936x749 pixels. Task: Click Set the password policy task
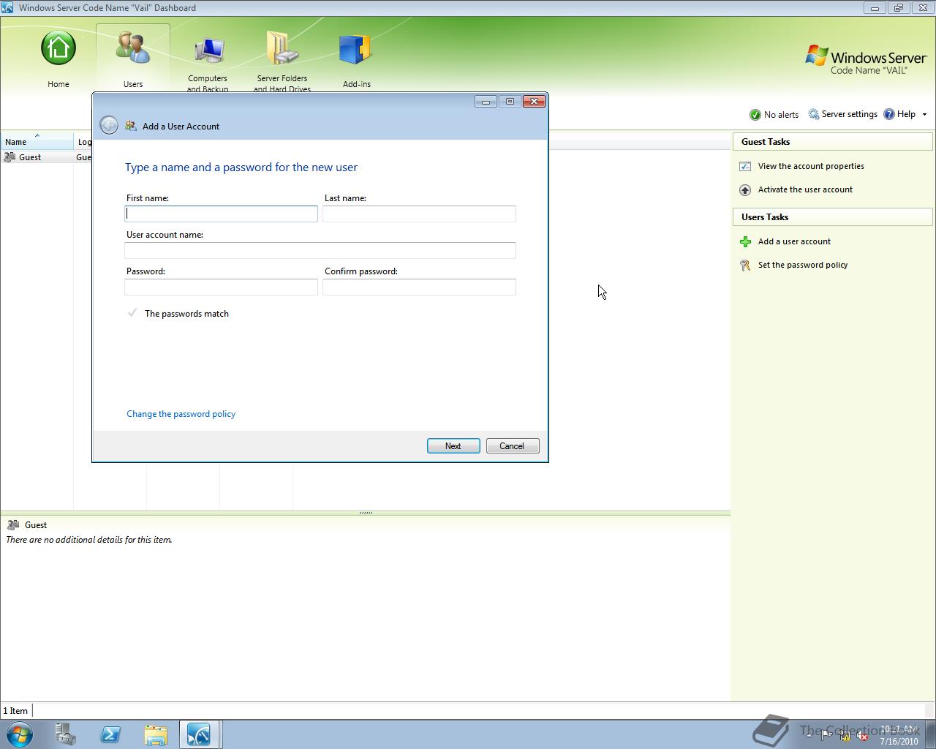pos(803,265)
